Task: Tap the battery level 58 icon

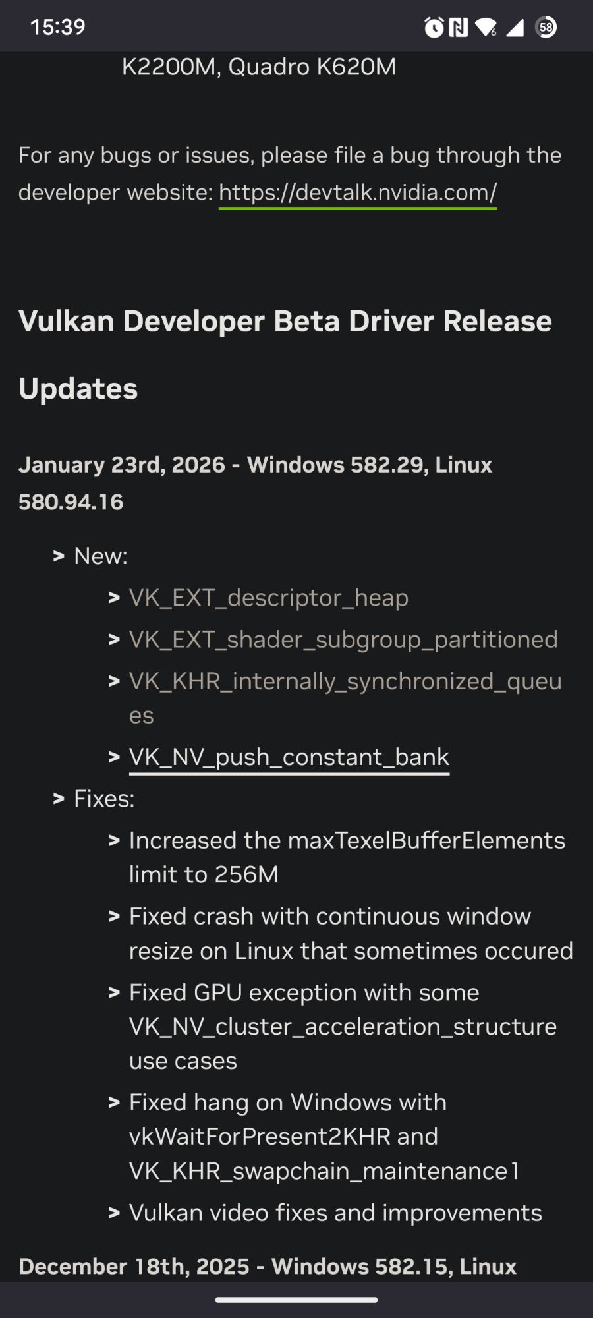Action: point(546,27)
